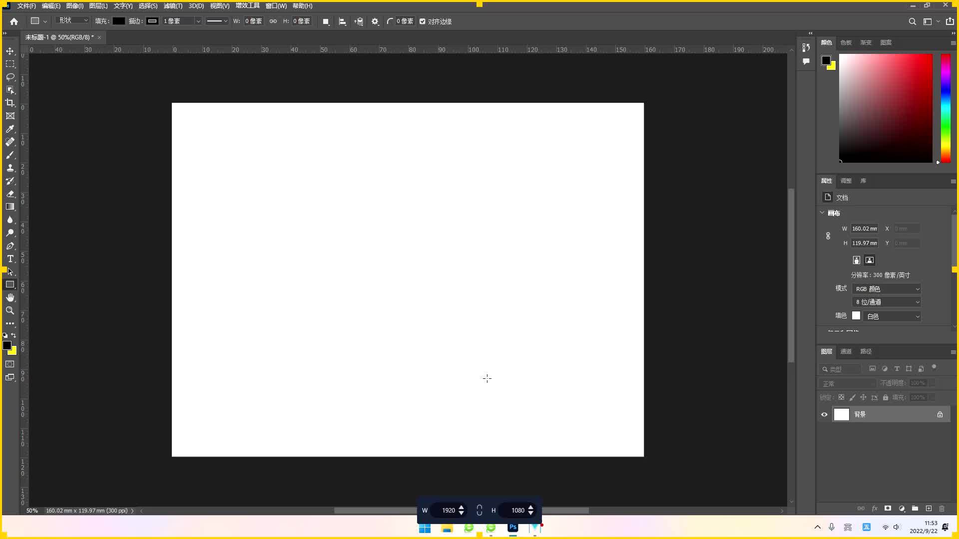The width and height of the screenshot is (959, 539).
Task: Select the Move tool
Action: tap(10, 50)
